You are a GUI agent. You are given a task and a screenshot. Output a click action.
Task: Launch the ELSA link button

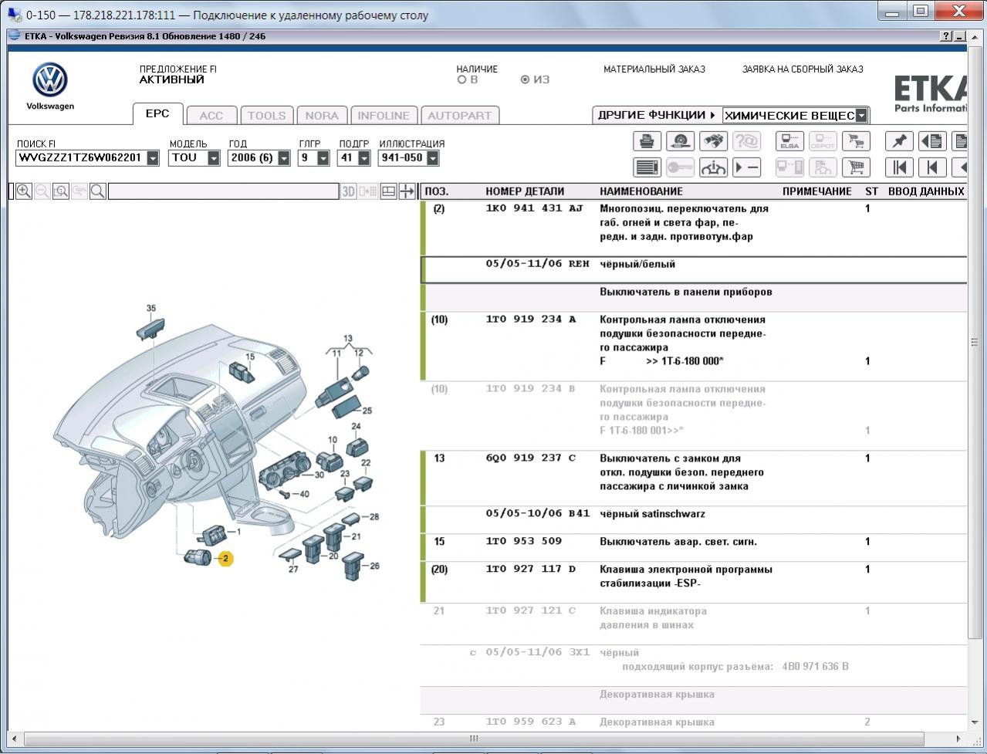coord(789,141)
